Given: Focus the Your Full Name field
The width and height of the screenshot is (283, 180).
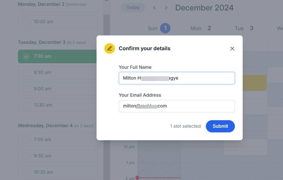Looking at the screenshot, I should click(x=177, y=78).
